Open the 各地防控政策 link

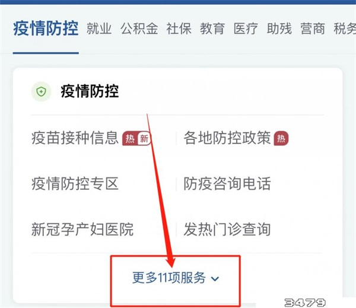[227, 138]
